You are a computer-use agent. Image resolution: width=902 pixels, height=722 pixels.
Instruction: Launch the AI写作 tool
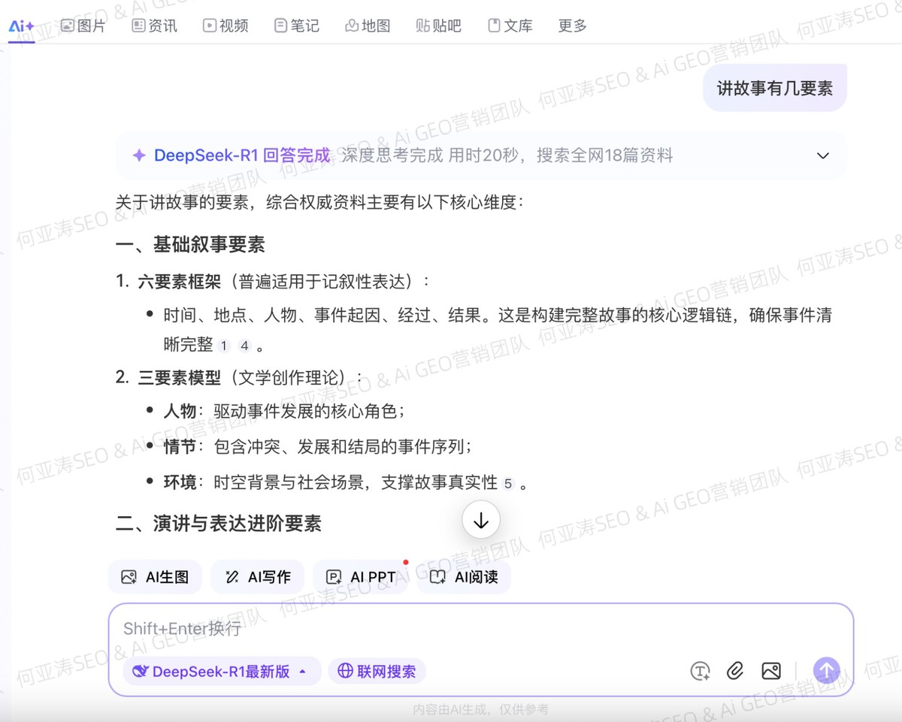[257, 577]
